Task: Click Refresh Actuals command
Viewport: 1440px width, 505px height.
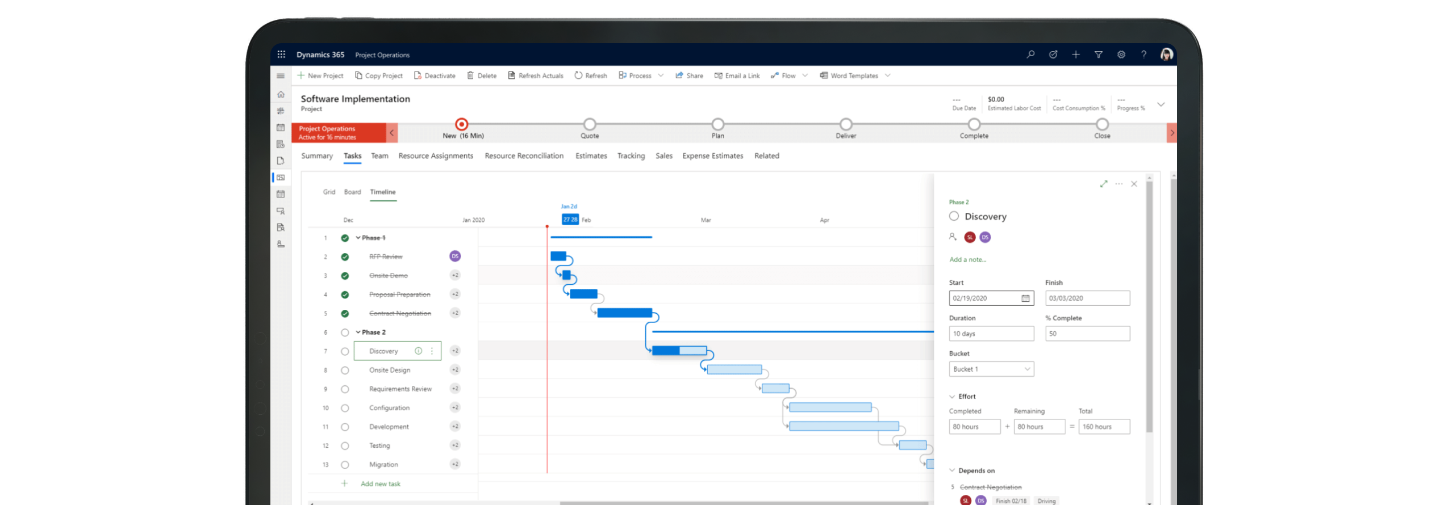Action: (x=536, y=75)
